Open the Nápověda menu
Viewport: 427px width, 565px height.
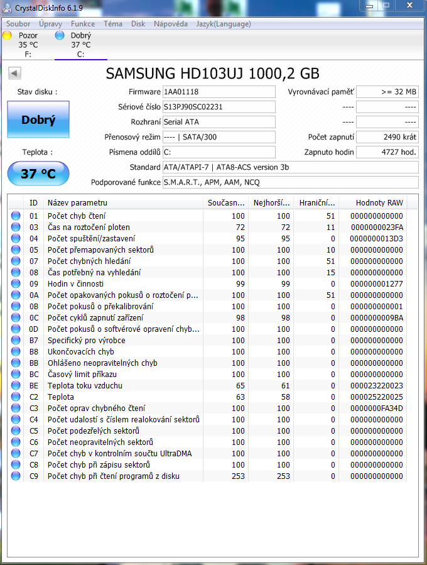coord(171,24)
